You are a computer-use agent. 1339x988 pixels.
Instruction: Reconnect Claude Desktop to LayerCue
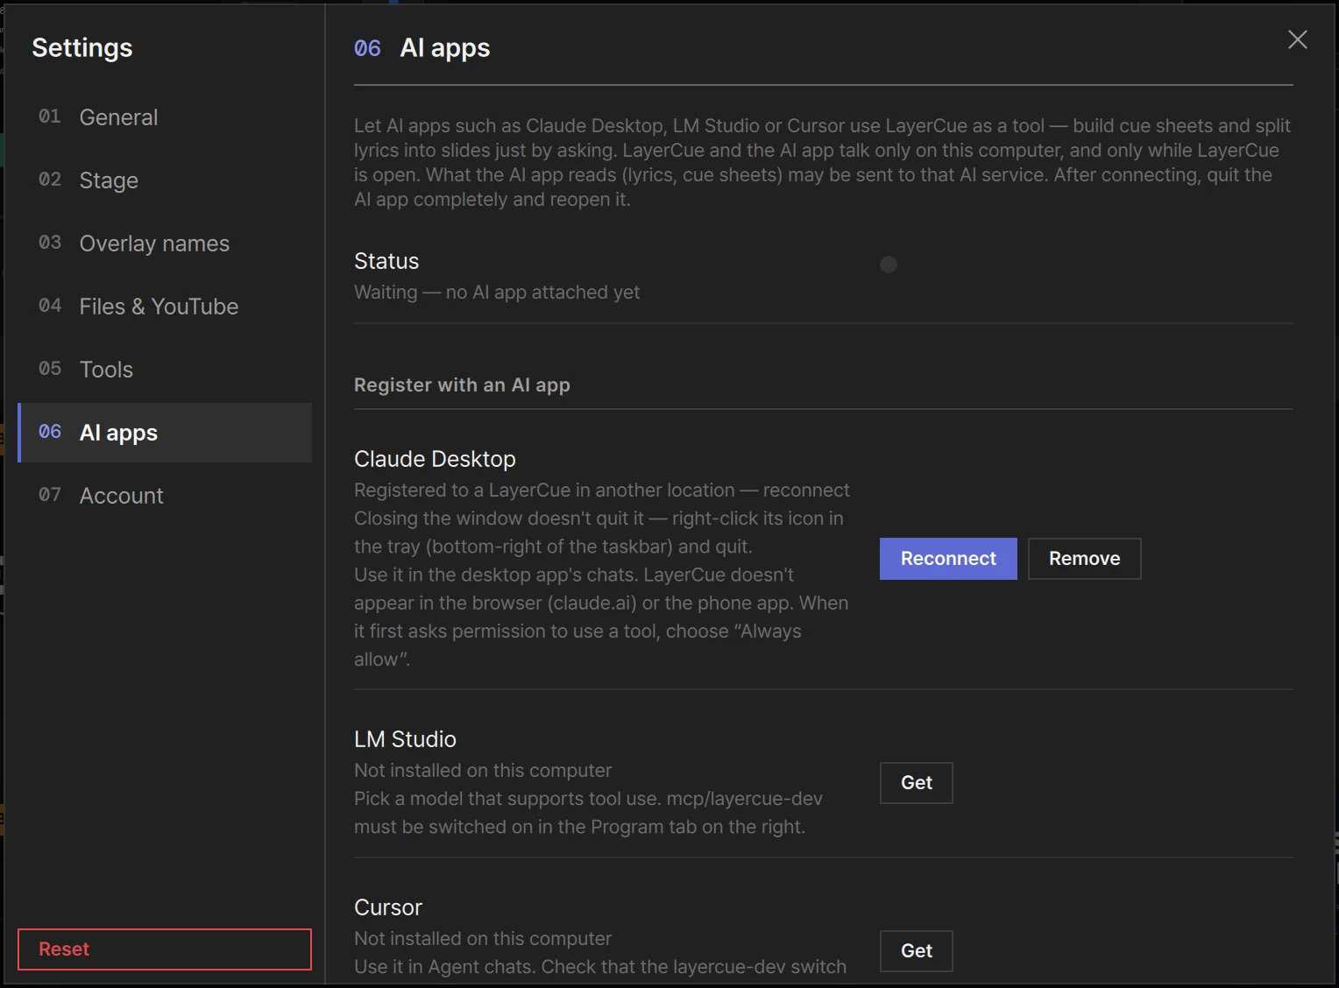948,559
